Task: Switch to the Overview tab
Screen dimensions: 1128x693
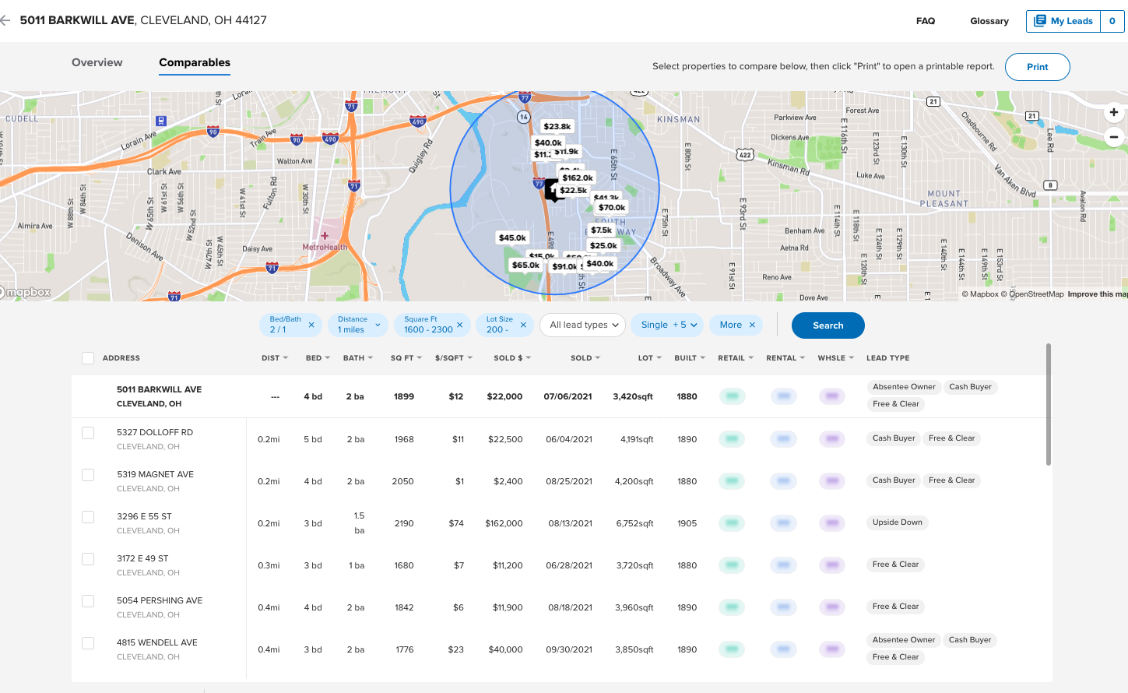Action: pyautogui.click(x=97, y=62)
